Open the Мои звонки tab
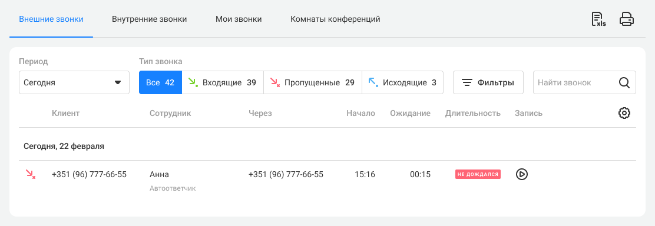 click(239, 19)
